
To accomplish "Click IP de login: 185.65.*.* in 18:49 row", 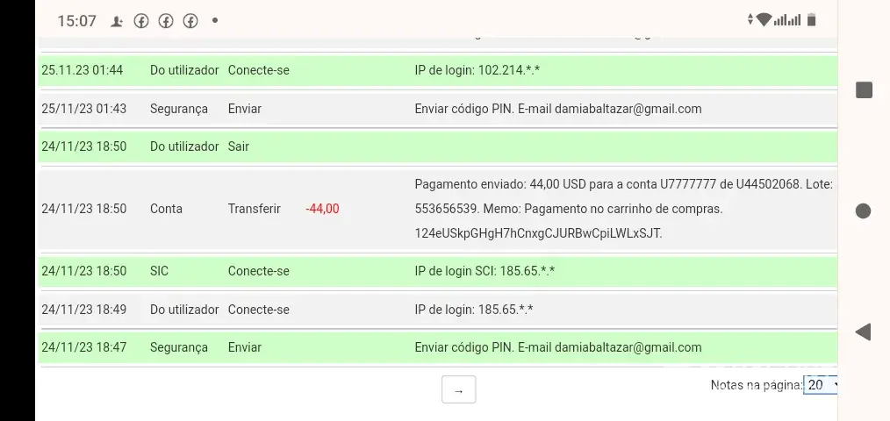I will click(474, 310).
